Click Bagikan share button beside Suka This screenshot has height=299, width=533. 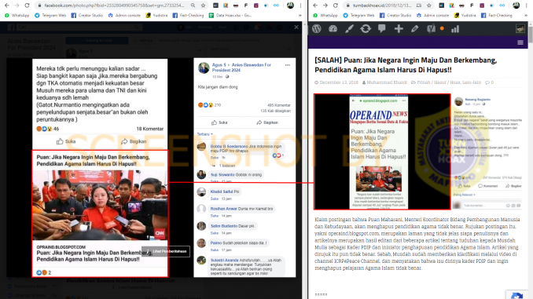coord(267,122)
